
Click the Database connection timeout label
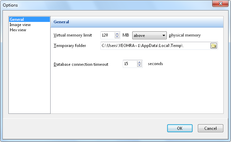click(81, 64)
